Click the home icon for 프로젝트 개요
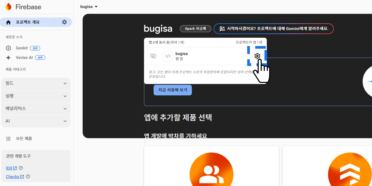This screenshot has height=186, width=372. pos(8,22)
